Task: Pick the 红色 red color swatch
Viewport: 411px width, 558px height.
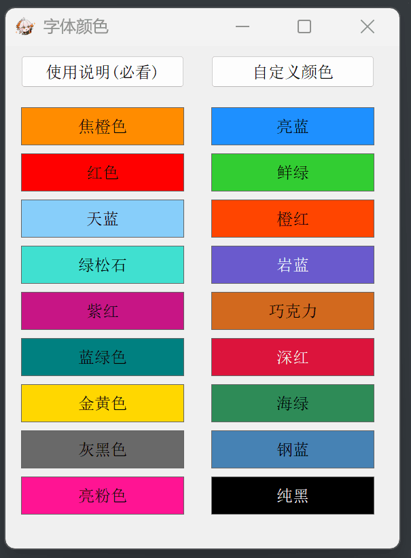Action: point(103,172)
